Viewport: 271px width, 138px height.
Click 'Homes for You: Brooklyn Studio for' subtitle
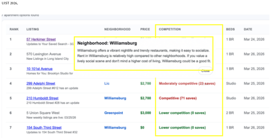coord(50,73)
